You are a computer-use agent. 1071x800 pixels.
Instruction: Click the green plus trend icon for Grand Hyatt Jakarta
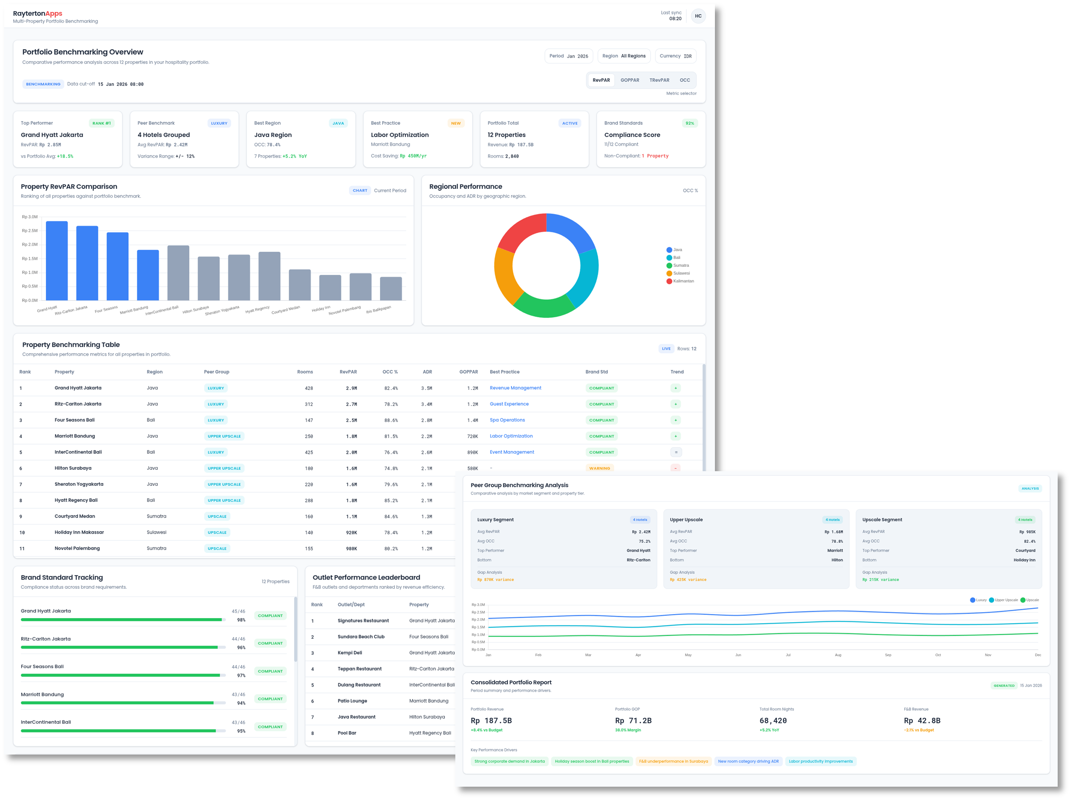(676, 388)
